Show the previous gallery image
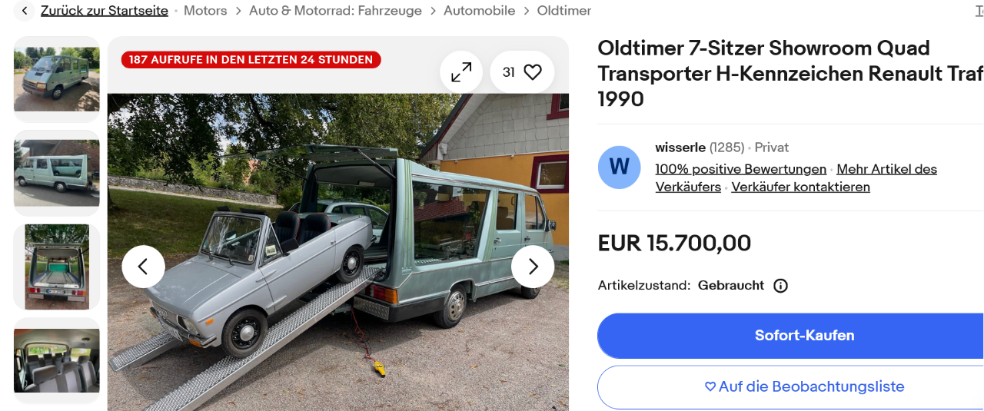This screenshot has height=411, width=984. 143,267
